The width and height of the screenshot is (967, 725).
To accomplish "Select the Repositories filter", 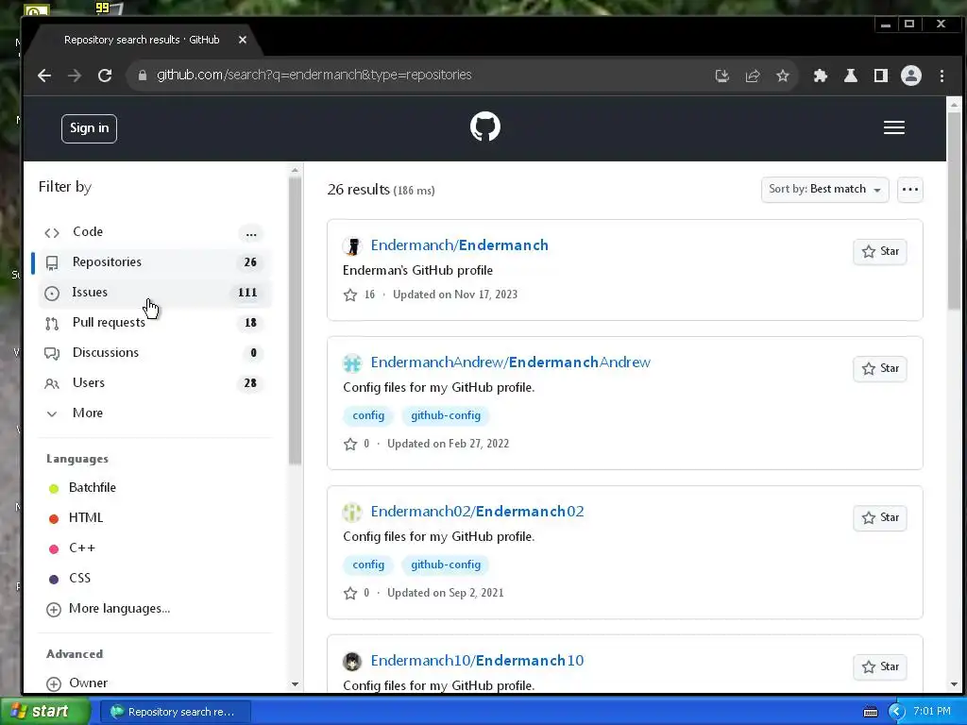I will pyautogui.click(x=153, y=262).
